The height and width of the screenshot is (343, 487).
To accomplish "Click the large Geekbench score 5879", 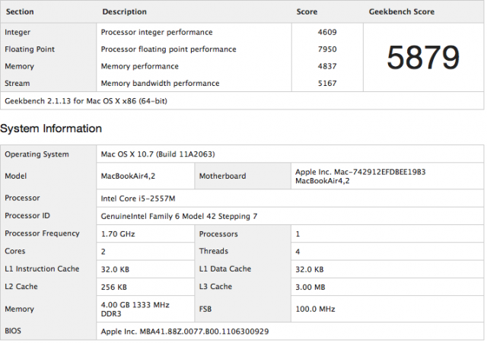I will 423,58.
